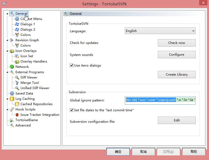Click the Check now button

176,43
